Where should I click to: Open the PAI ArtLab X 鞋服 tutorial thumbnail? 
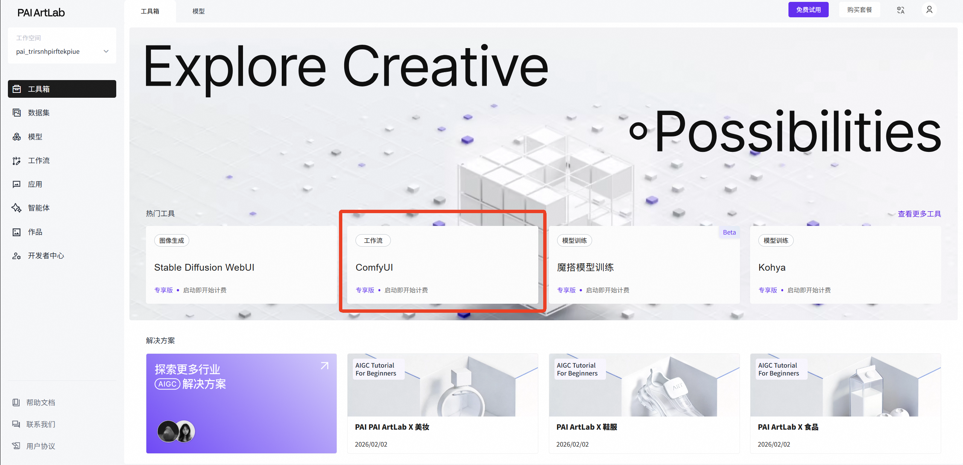(x=644, y=385)
